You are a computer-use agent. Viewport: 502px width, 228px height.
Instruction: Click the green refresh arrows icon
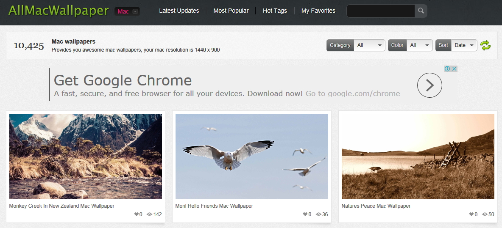tap(485, 45)
